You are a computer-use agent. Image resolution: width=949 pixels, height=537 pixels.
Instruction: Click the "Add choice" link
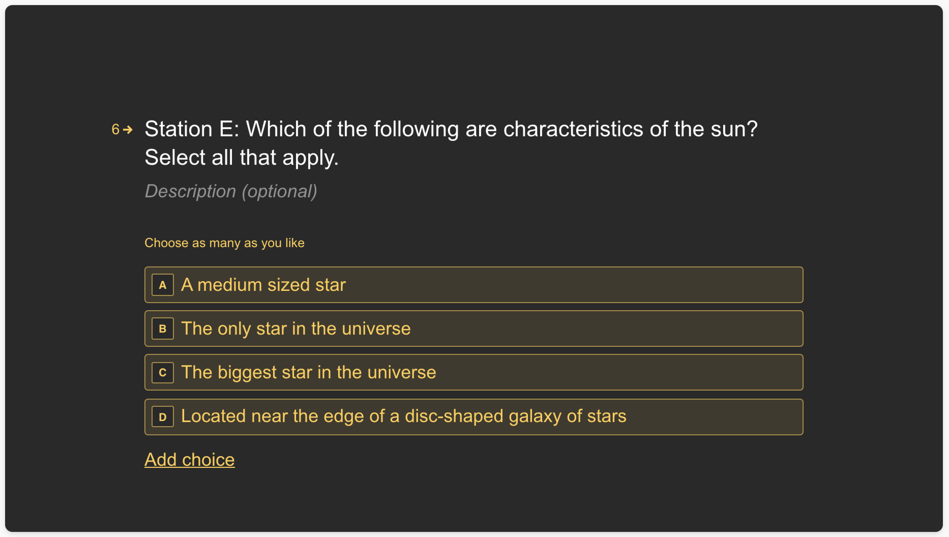pyautogui.click(x=190, y=460)
